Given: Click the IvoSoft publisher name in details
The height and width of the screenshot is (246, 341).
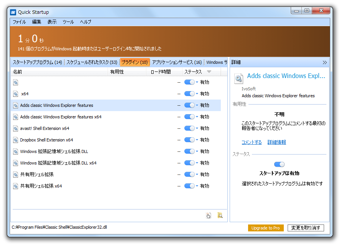Looking at the screenshot, I should [248, 89].
